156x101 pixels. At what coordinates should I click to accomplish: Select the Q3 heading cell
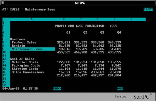pyautogui.click(x=102, y=32)
